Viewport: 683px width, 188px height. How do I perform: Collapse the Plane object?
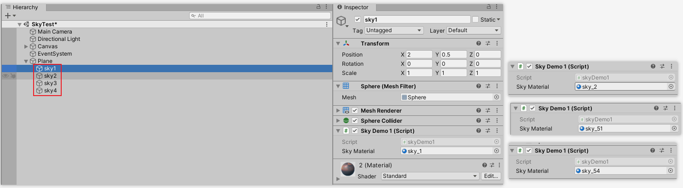[x=26, y=61]
